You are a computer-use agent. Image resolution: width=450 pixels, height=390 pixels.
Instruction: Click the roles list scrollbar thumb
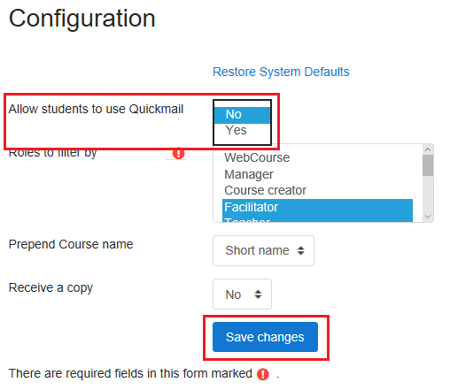point(428,165)
